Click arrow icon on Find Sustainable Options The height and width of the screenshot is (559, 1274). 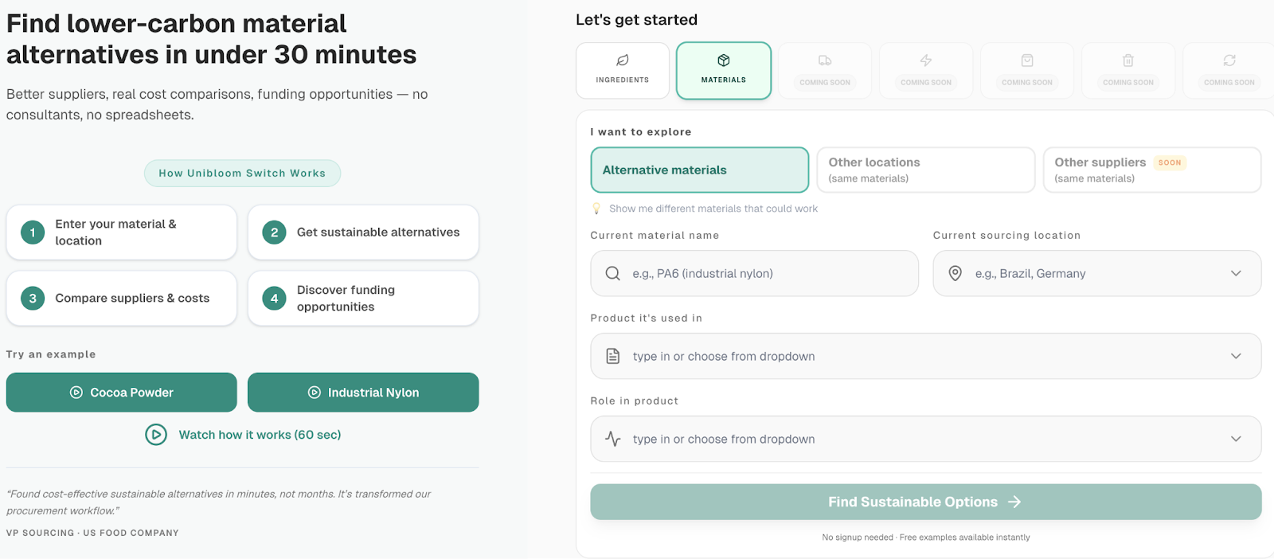point(1014,502)
